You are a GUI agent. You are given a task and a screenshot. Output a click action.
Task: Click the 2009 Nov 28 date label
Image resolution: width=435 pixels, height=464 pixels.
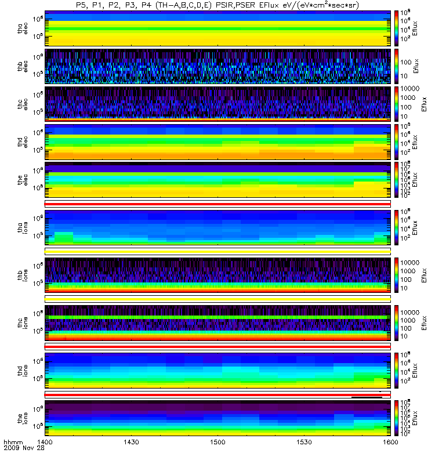pyautogui.click(x=24, y=448)
